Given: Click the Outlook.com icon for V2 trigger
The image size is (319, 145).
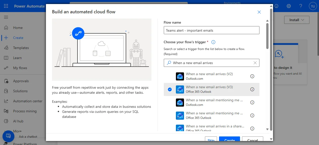Looking at the screenshot, I should 180,76.
